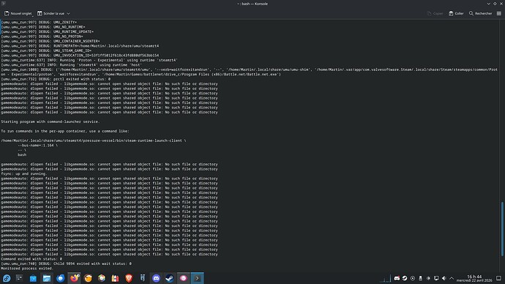The image size is (505, 284).
Task: Click the 'UMU_INVOCATION_ID' debug line
Action: tap(80, 56)
